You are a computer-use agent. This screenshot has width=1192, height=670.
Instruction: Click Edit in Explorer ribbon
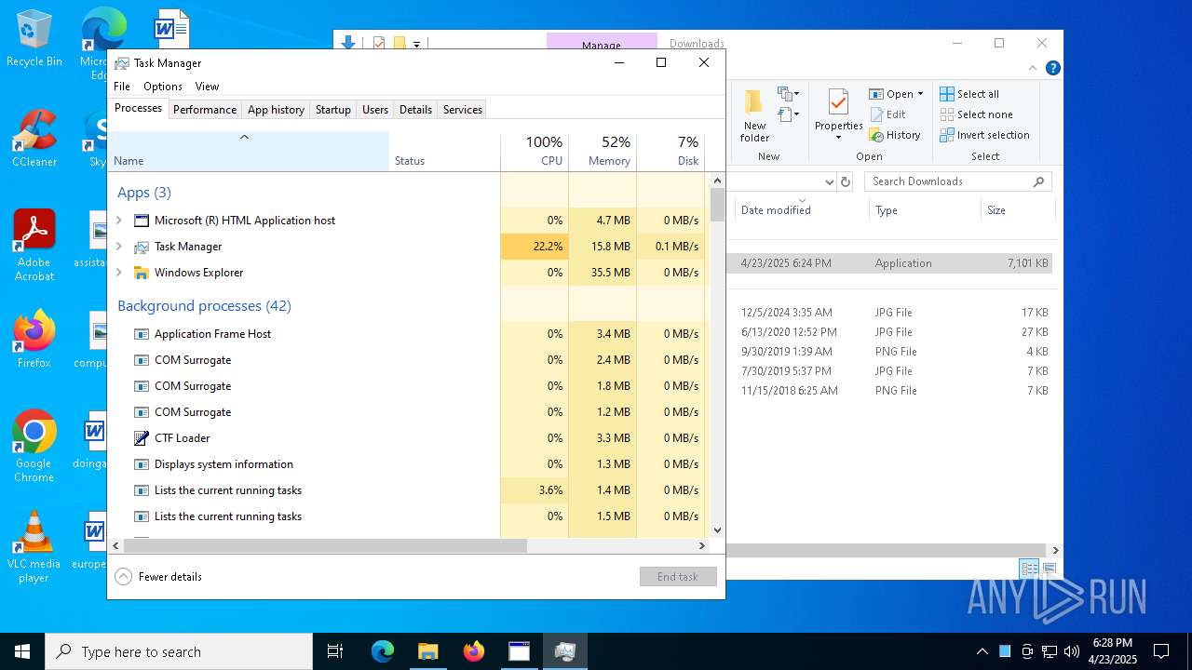click(887, 114)
